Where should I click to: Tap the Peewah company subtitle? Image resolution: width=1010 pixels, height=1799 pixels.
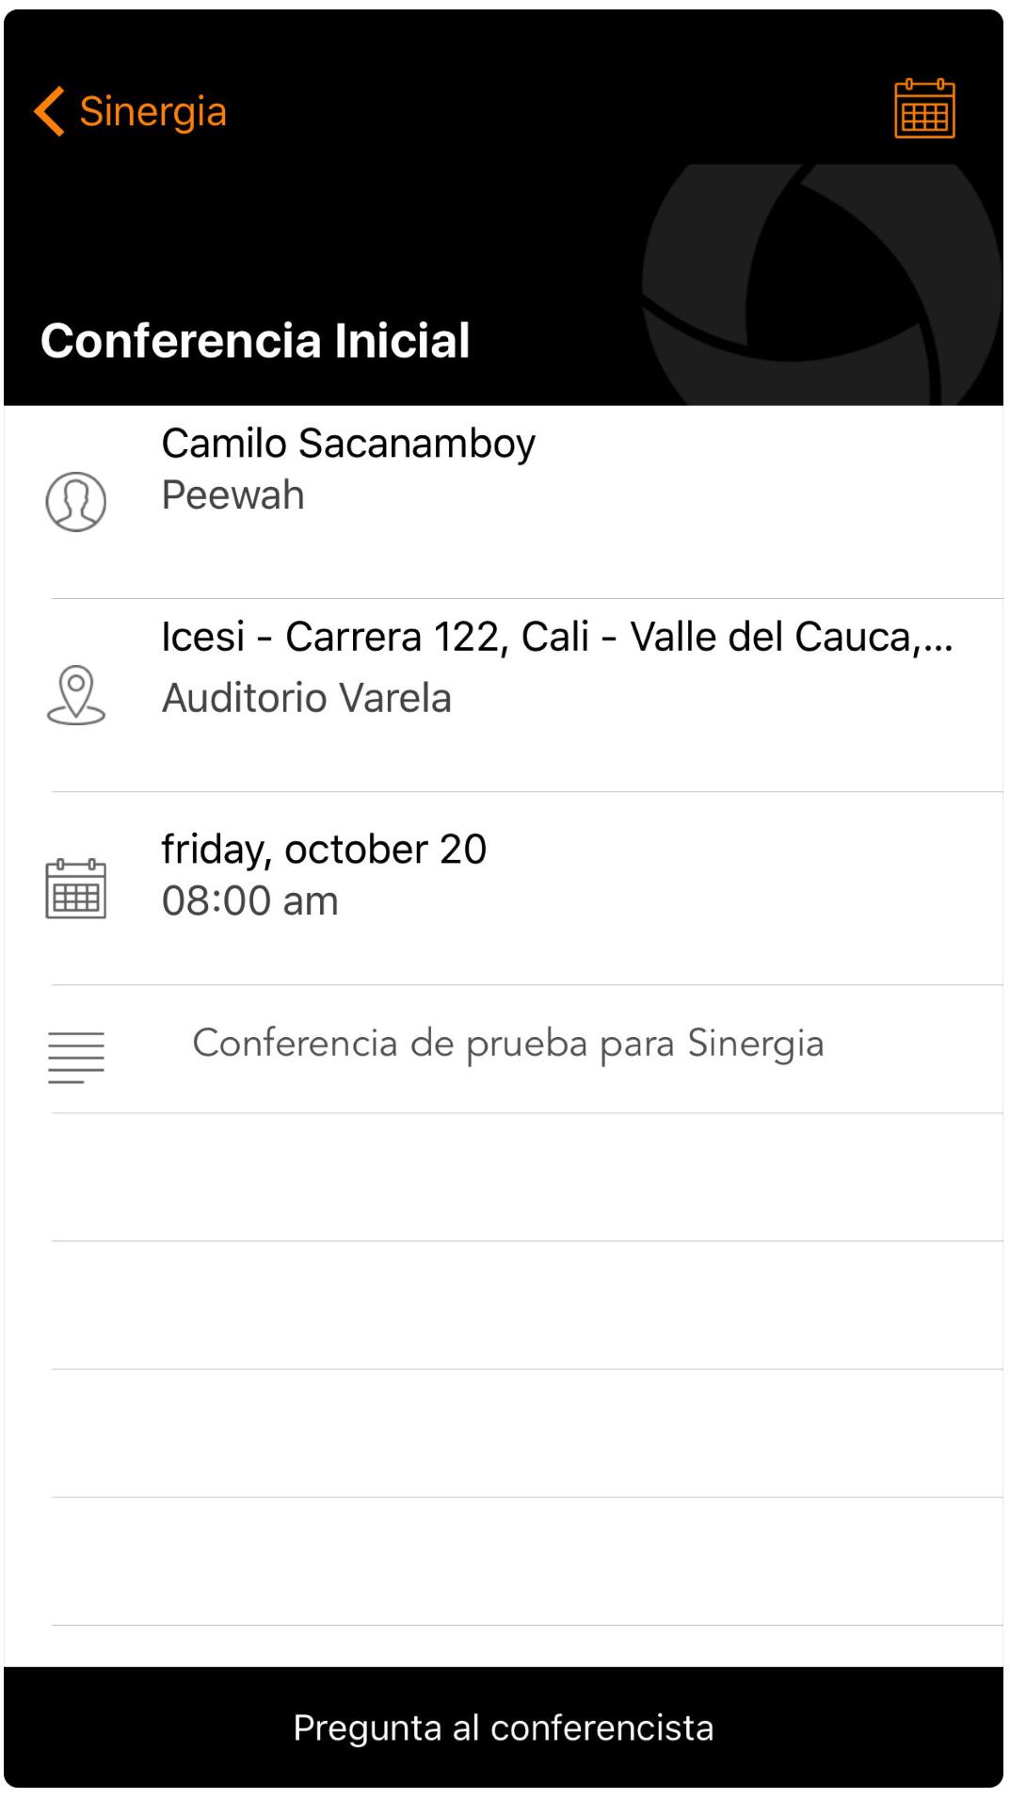(x=233, y=495)
